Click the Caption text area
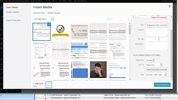The image size is (178, 100). pos(157,32)
